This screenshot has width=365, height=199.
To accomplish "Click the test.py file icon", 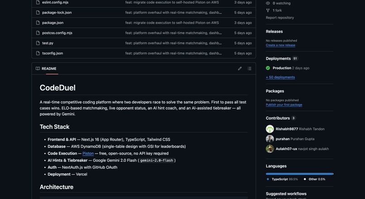I will [x=38, y=43].
